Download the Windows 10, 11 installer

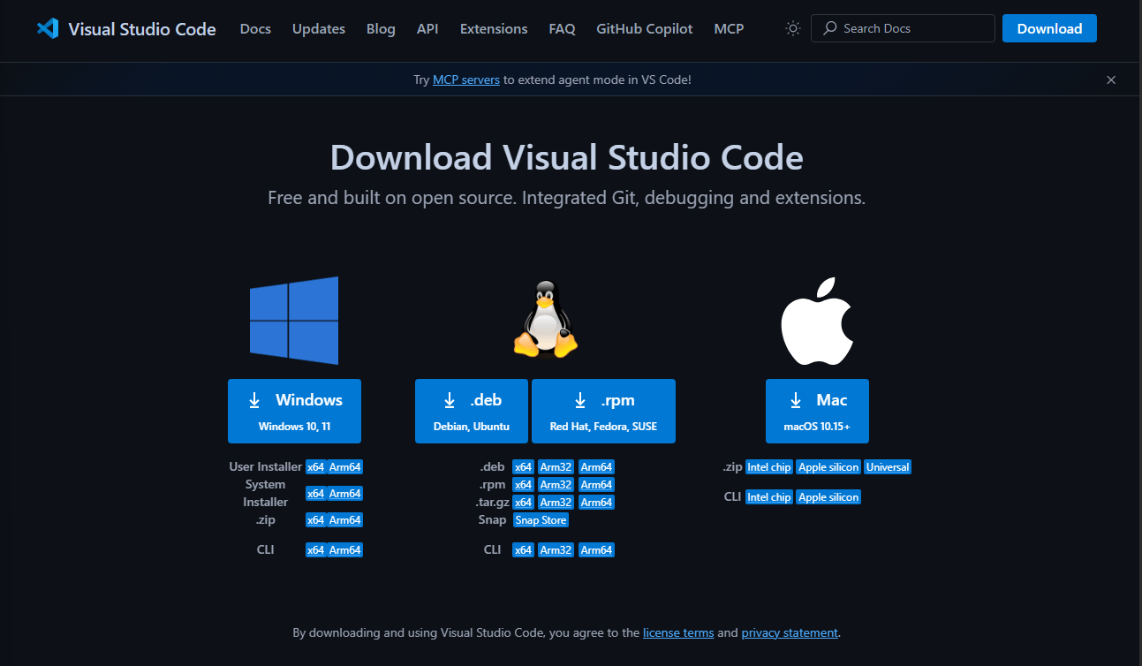coord(294,411)
